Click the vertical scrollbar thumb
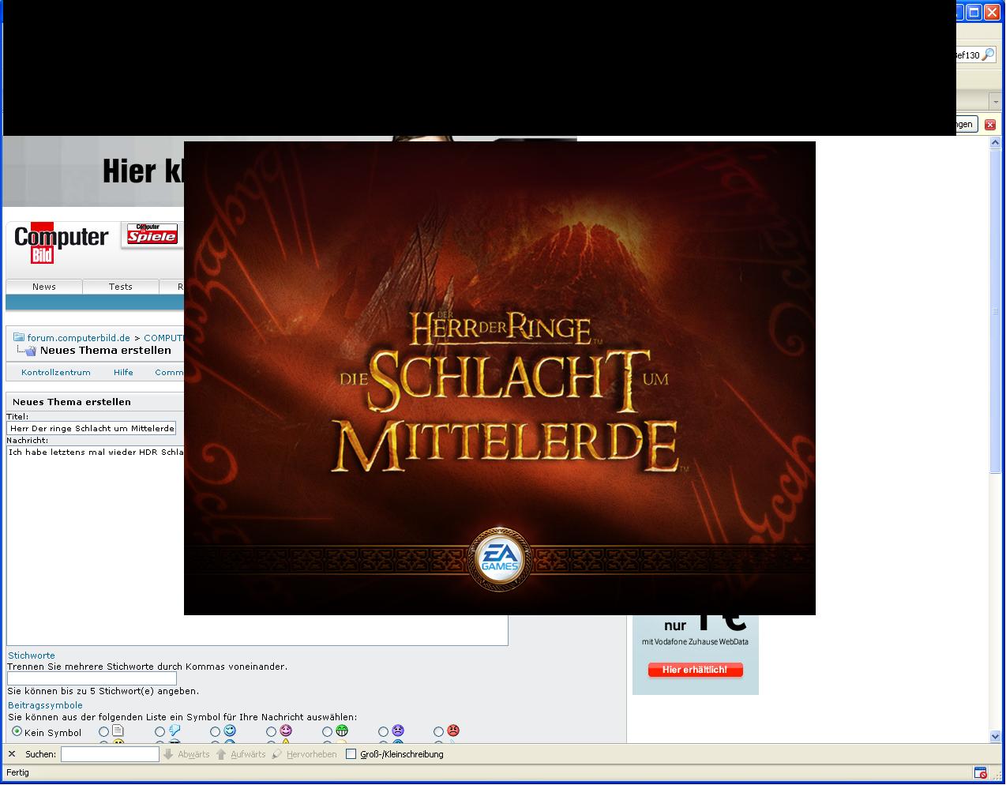Image resolution: width=1006 pixels, height=785 pixels. click(x=996, y=311)
